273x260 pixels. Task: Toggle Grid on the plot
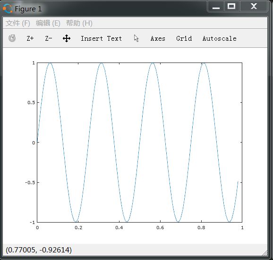coord(184,38)
